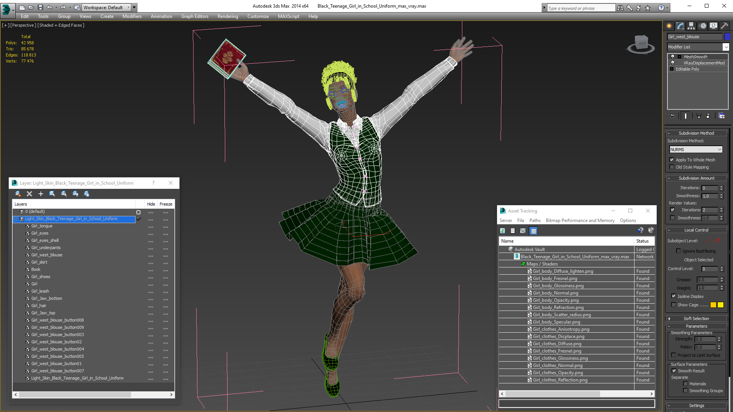Click the keyword search field in title bar
The height and width of the screenshot is (412, 733).
pyautogui.click(x=581, y=8)
